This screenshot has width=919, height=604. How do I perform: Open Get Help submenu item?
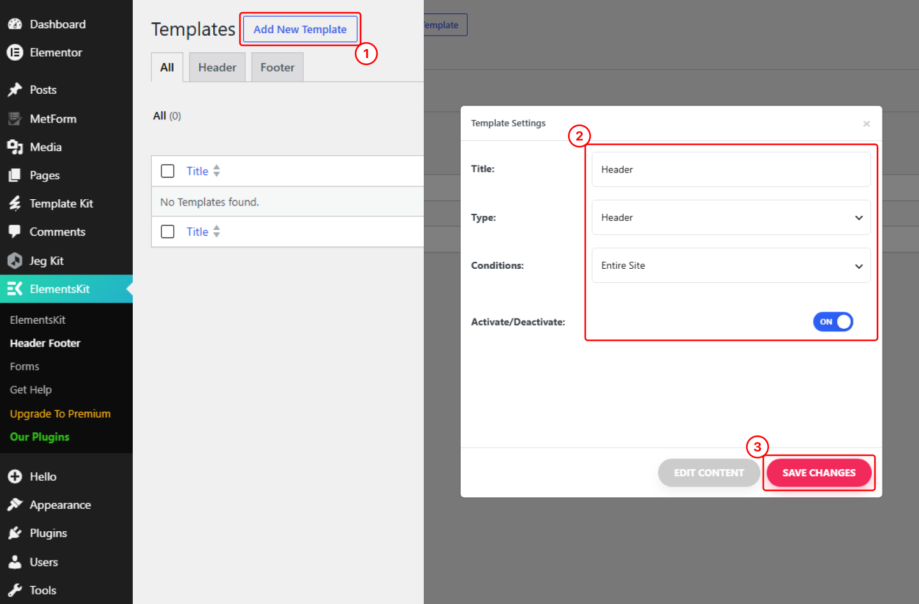click(31, 389)
